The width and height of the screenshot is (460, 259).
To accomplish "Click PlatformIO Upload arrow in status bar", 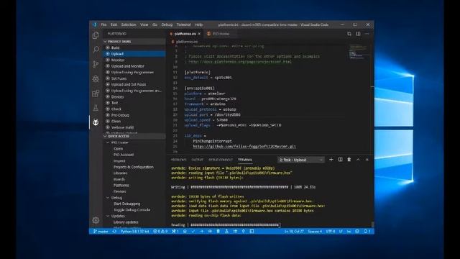I will [x=201, y=232].
